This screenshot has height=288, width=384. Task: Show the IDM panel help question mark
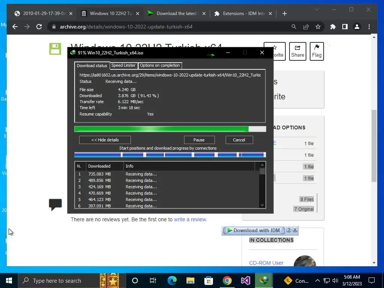pos(289,230)
